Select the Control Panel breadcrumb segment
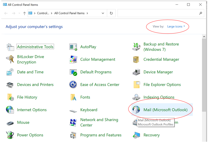Screen dimensions: 208x143 (43, 13)
